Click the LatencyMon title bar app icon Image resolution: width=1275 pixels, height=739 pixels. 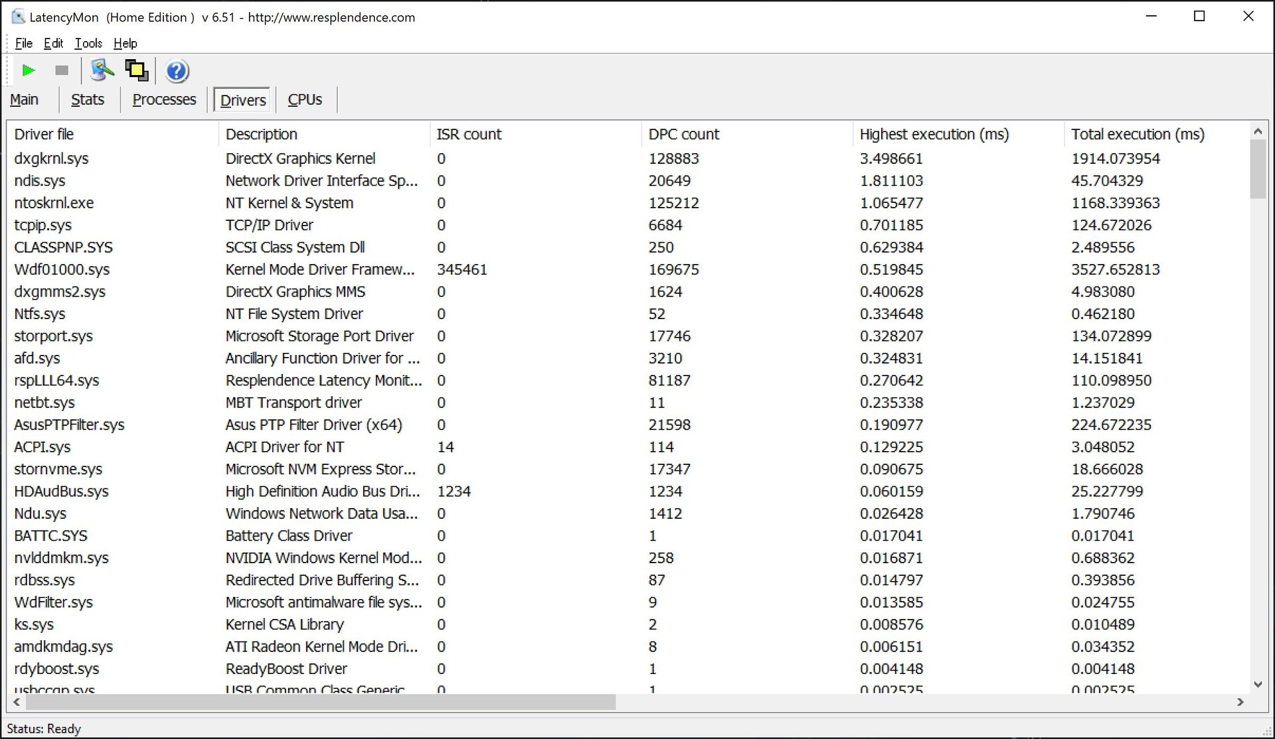point(18,17)
